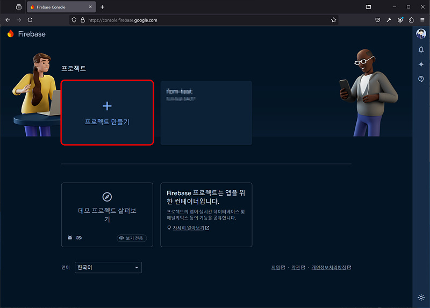The width and height of the screenshot is (430, 308).
Task: Open the 약관 terms link
Action: click(298, 267)
